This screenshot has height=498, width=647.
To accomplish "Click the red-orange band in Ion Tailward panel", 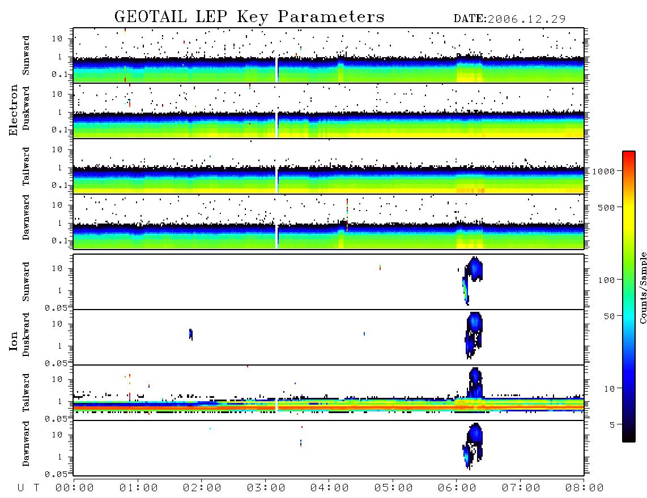I will (329, 407).
